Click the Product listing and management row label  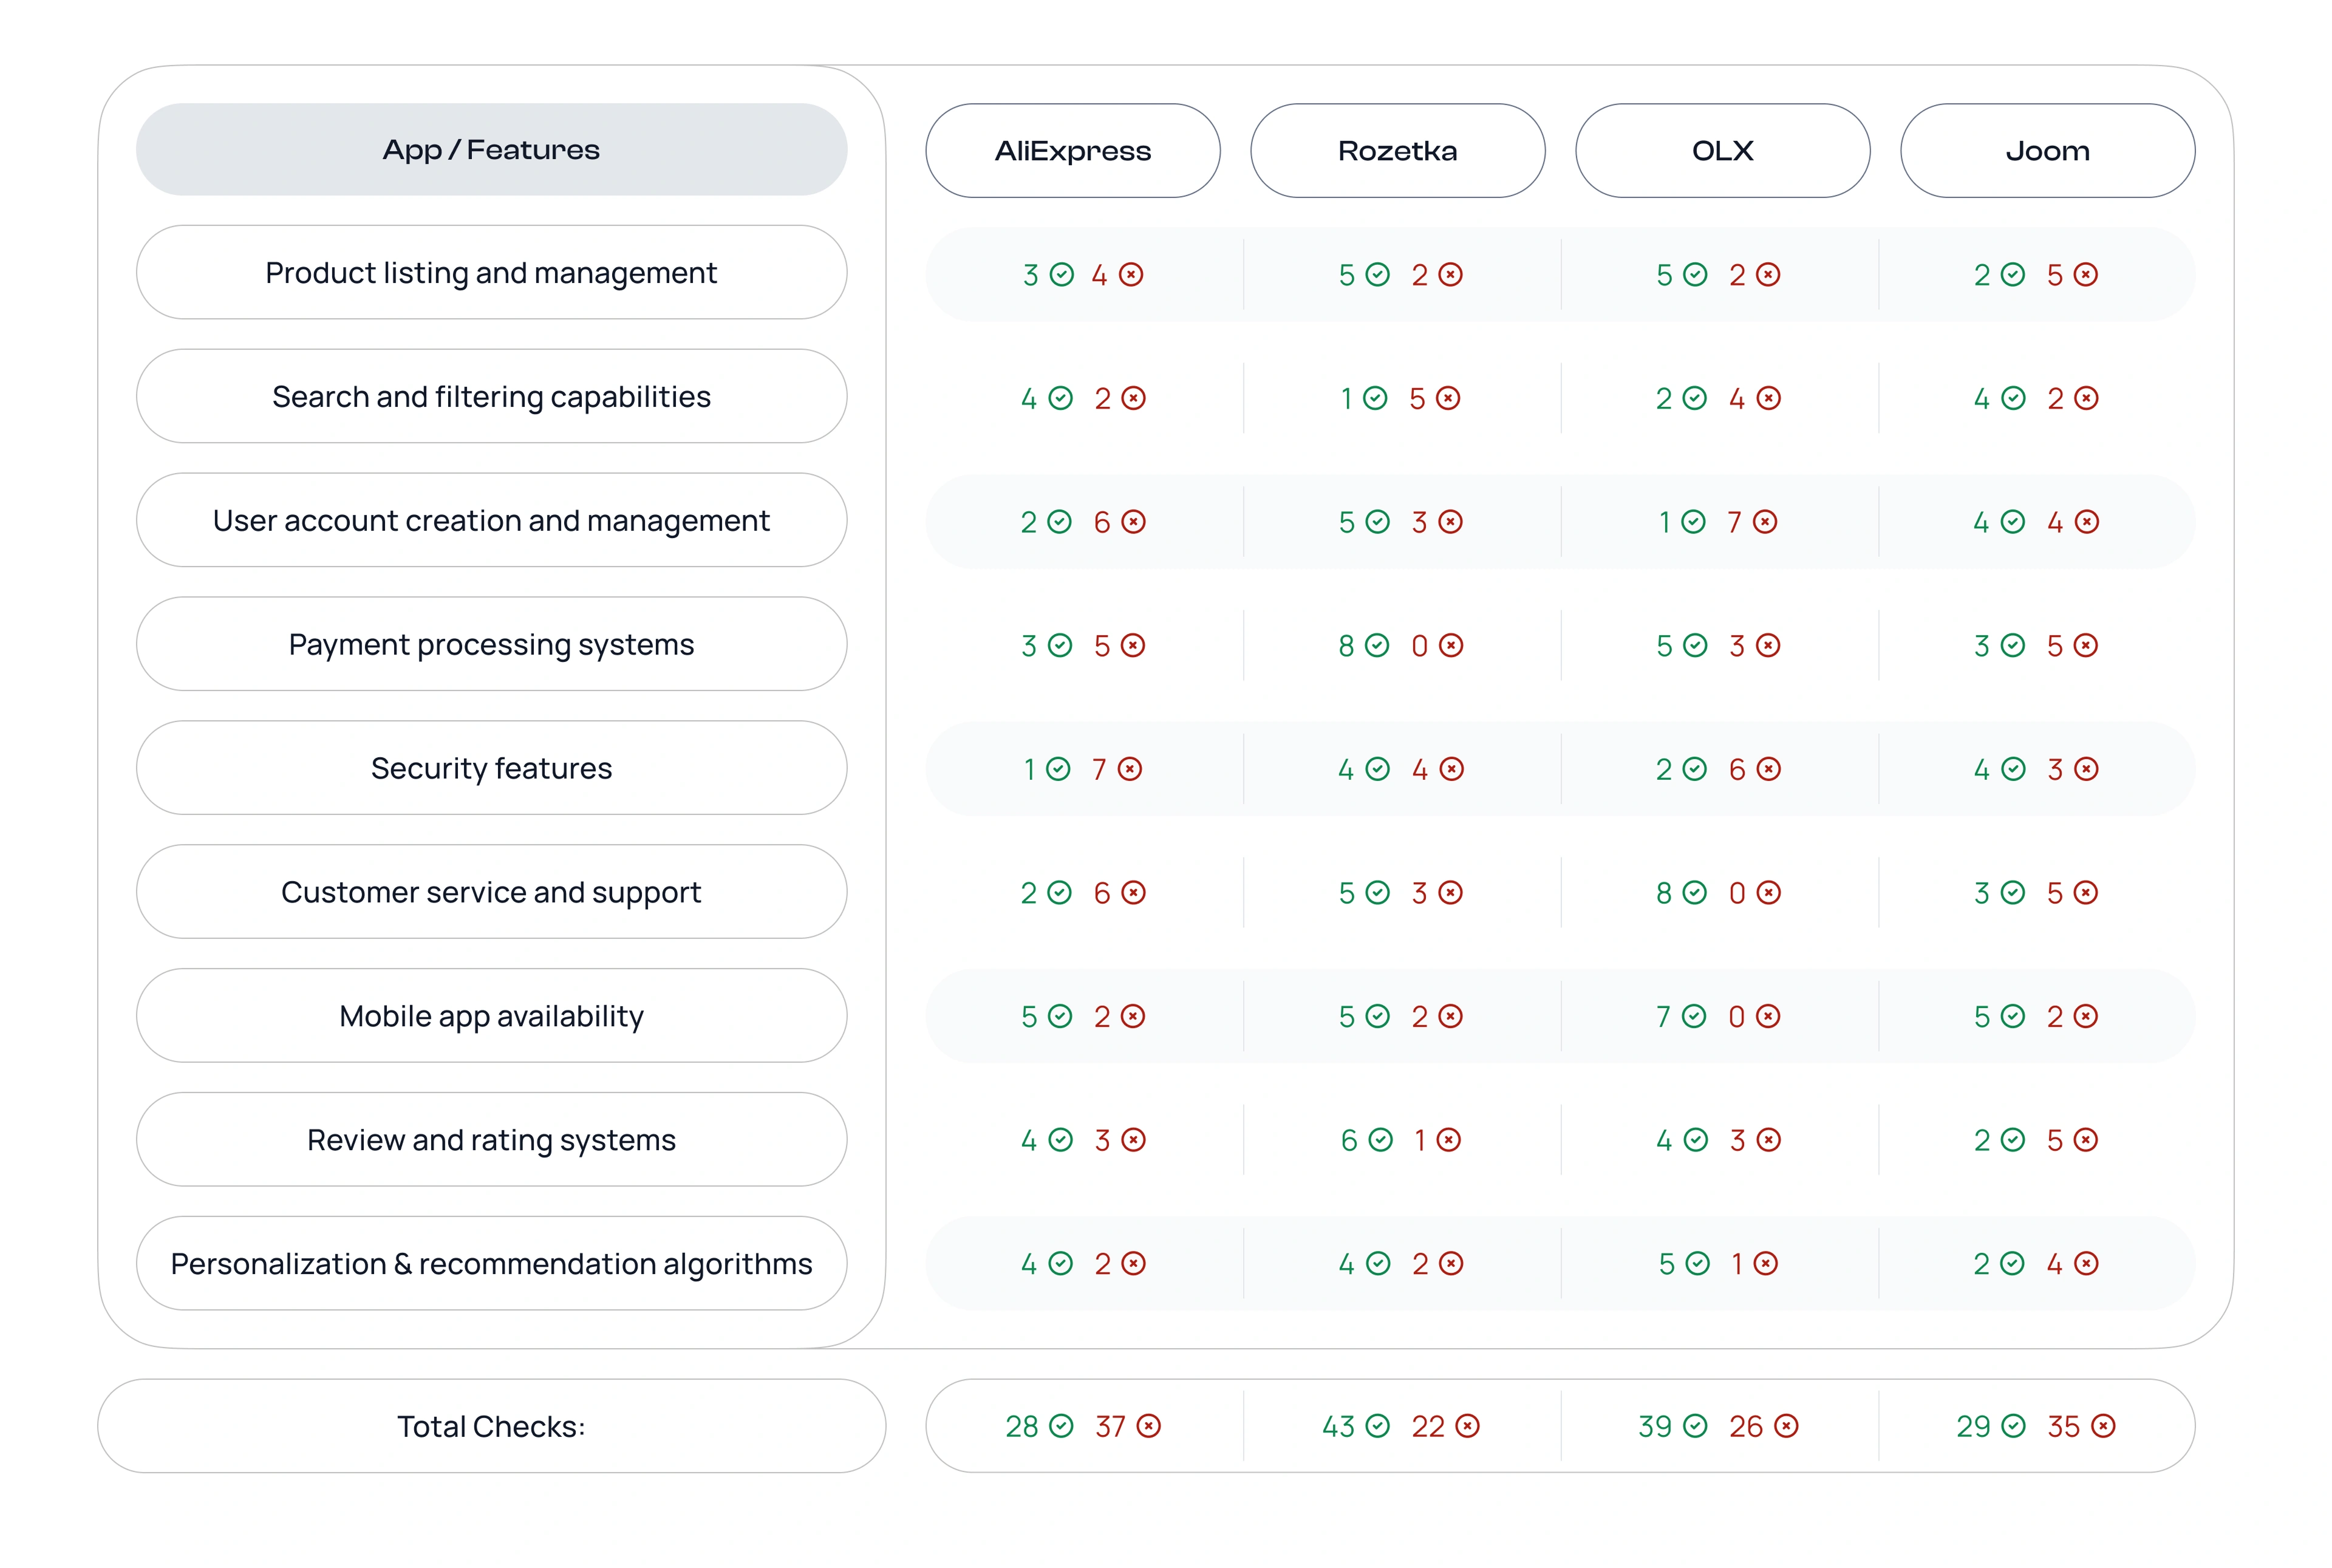coord(491,272)
